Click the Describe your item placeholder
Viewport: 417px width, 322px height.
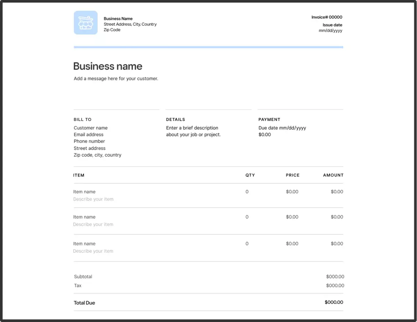[93, 199]
